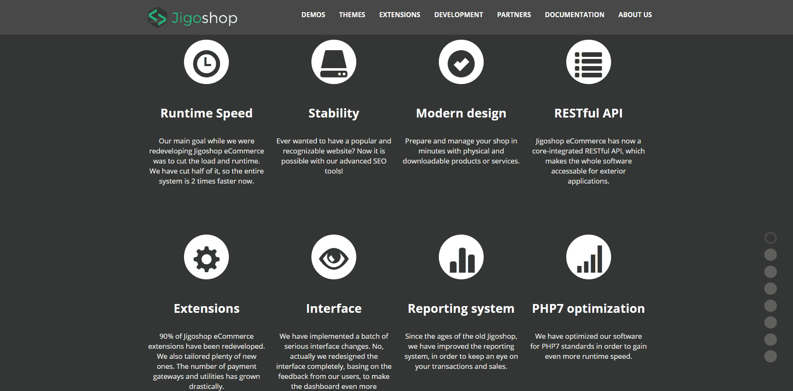Screen dimensions: 793x391
Task: Click the Runtime Speed clock icon
Action: (x=206, y=62)
